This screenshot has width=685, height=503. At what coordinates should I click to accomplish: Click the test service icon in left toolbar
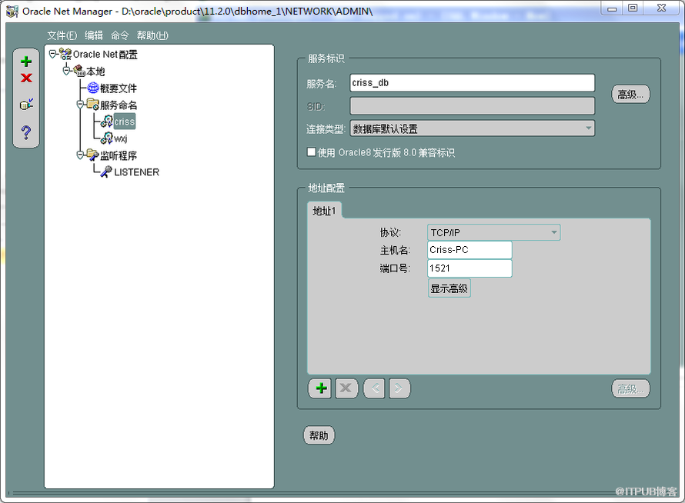[x=26, y=104]
